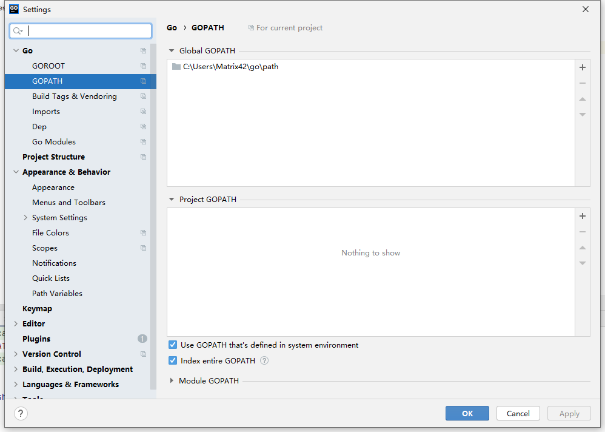Select the C:\Users\Matrix42\go\path entry
The width and height of the screenshot is (605, 432).
click(371, 66)
